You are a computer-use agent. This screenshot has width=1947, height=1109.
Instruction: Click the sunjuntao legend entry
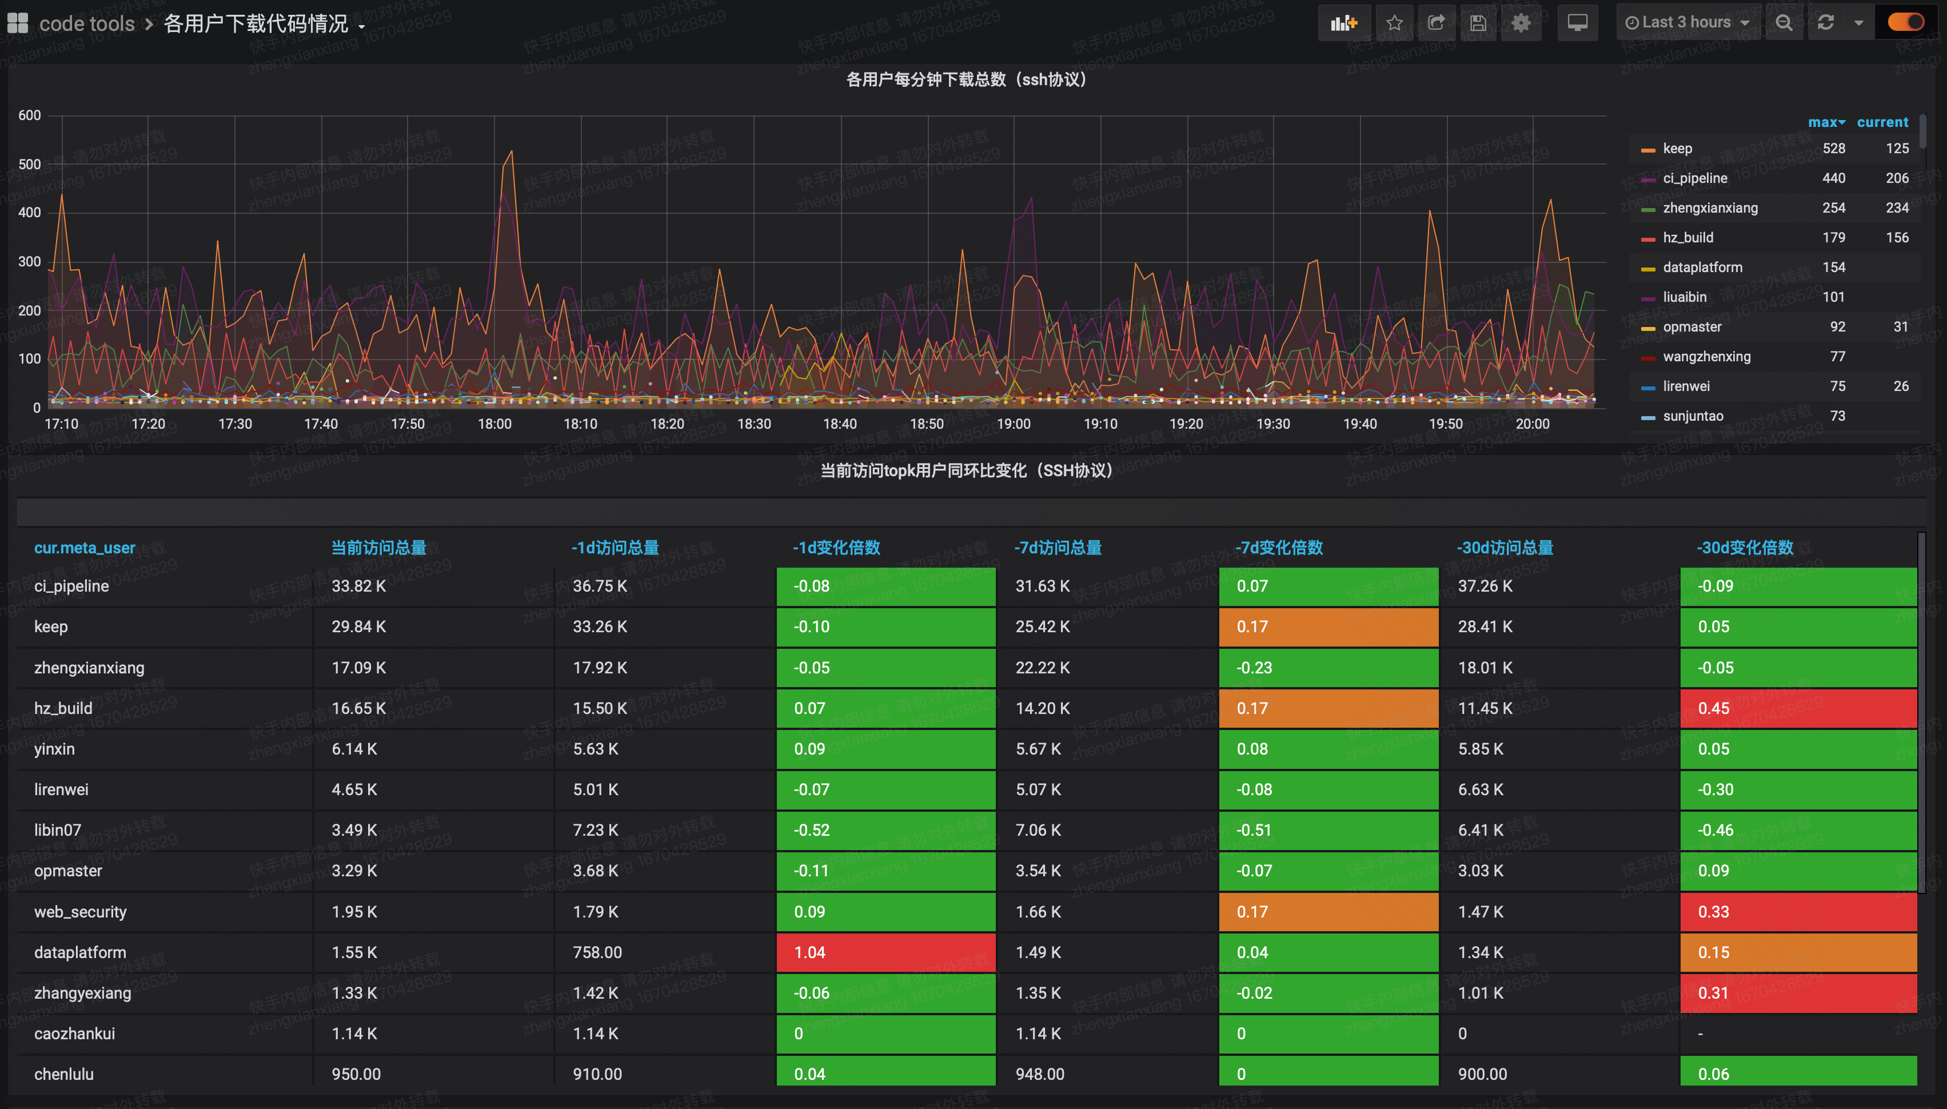tap(1693, 416)
